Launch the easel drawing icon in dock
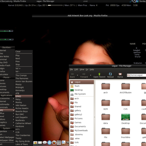This screenshot has width=146, height=146. pos(64,142)
